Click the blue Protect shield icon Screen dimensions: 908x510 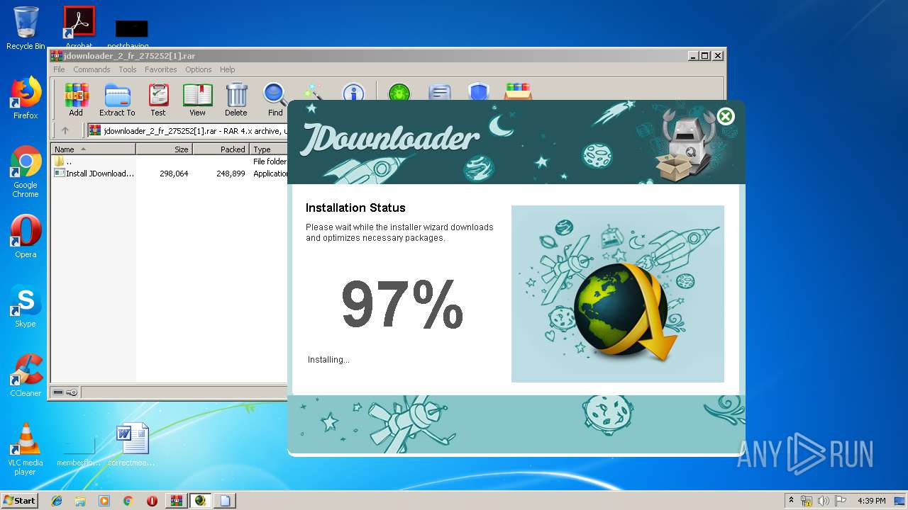click(x=479, y=92)
